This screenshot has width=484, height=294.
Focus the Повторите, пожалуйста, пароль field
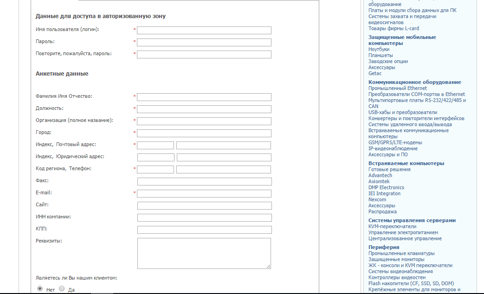pos(204,54)
